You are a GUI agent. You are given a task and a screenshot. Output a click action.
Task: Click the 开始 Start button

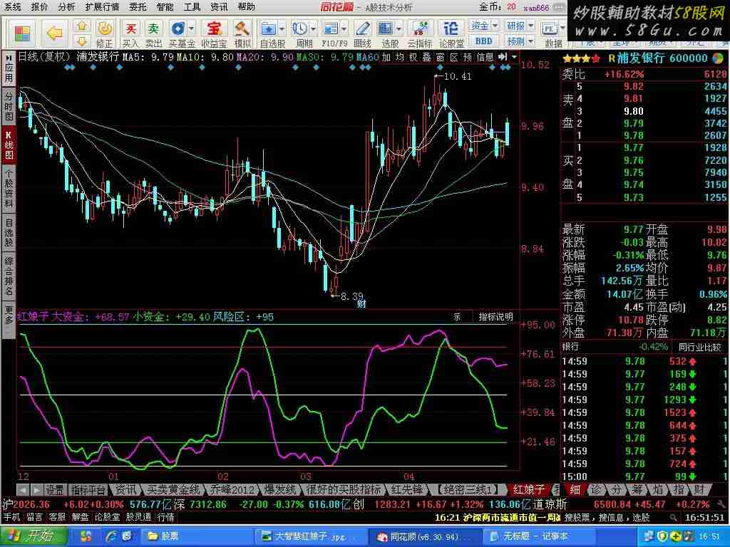click(x=34, y=536)
